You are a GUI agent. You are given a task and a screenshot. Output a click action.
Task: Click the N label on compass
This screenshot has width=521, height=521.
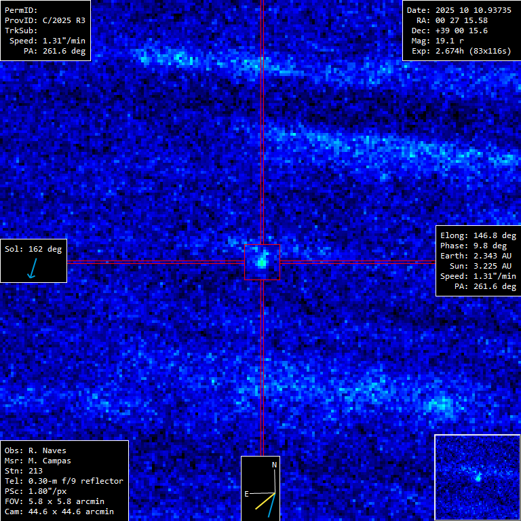[274, 465]
